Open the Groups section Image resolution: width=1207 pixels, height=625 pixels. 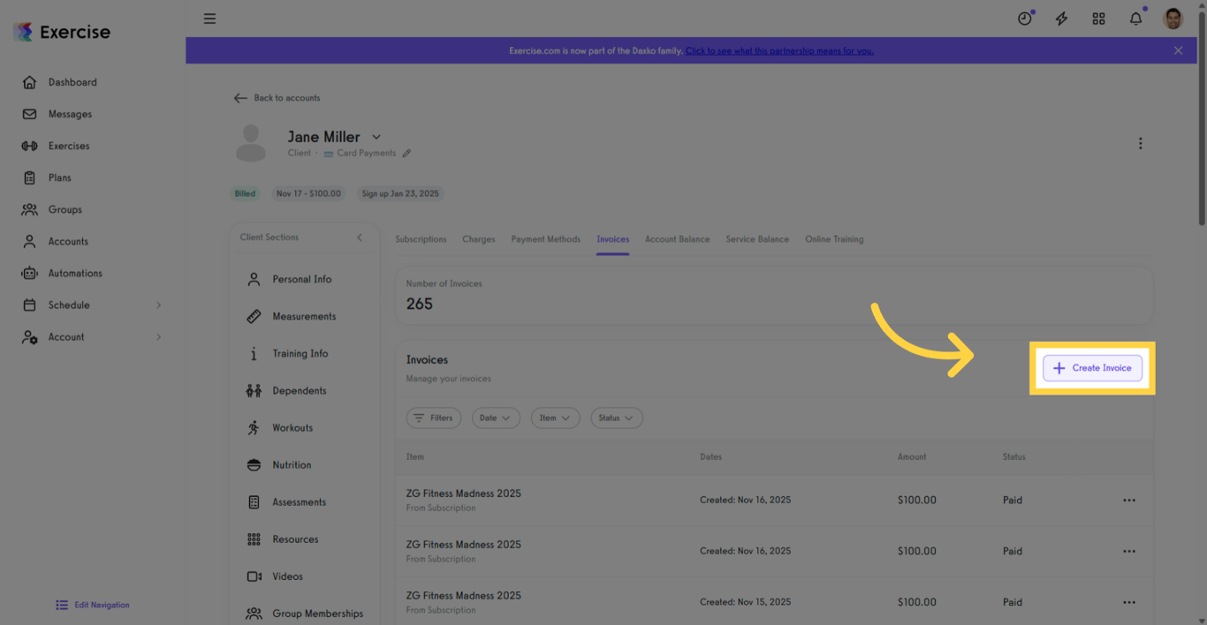[65, 209]
